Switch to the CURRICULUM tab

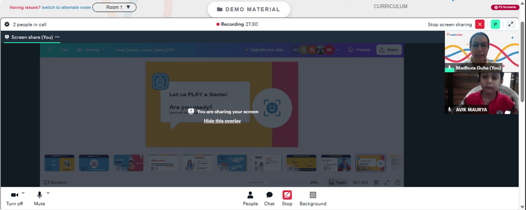[x=390, y=6]
